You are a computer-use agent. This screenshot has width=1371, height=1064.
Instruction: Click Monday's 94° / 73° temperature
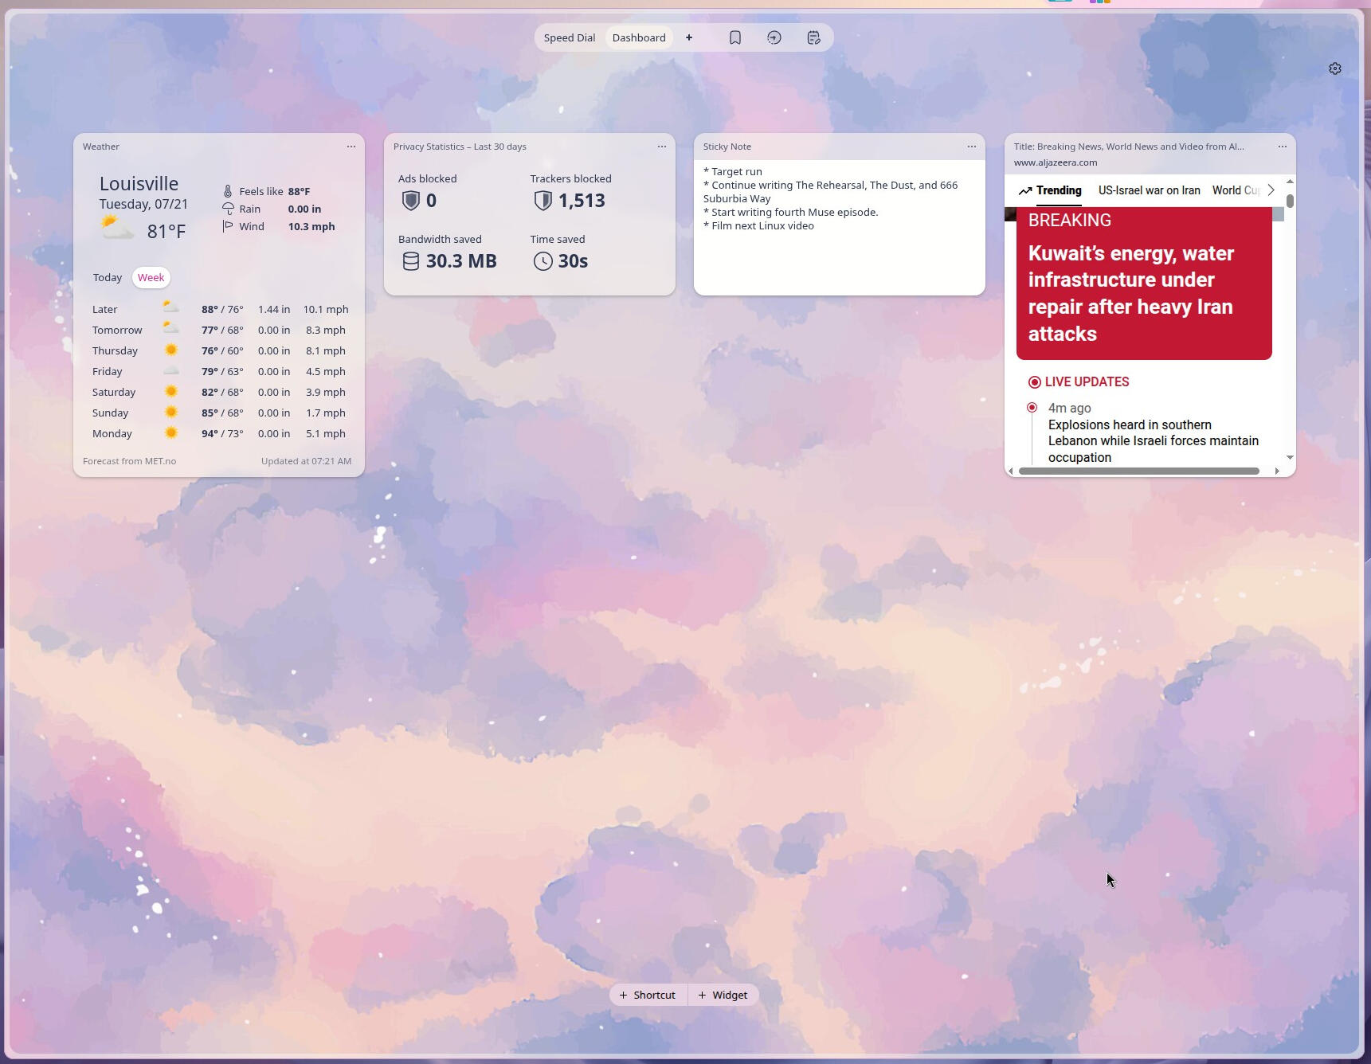222,433
